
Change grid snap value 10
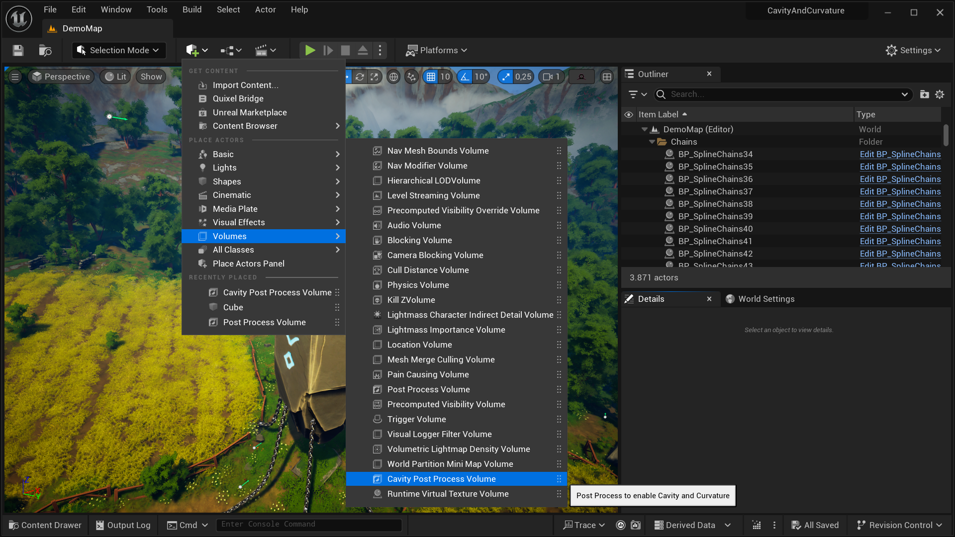(445, 77)
